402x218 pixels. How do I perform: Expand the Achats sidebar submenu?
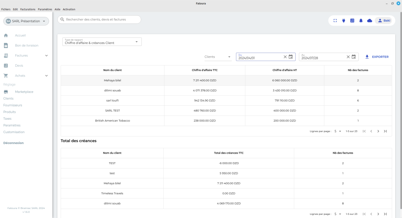[x=46, y=76]
